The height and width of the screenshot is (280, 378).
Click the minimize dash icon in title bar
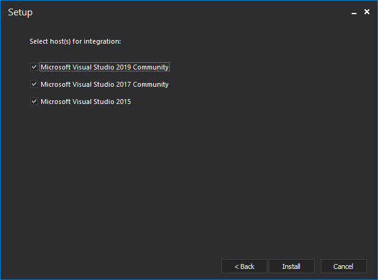pos(353,12)
